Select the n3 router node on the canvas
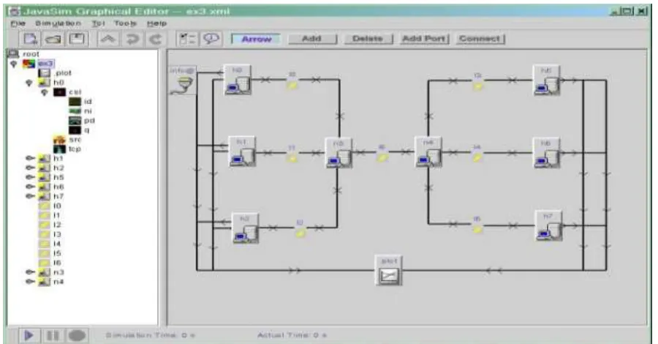Viewport: 658px width, 344px height. (x=339, y=153)
